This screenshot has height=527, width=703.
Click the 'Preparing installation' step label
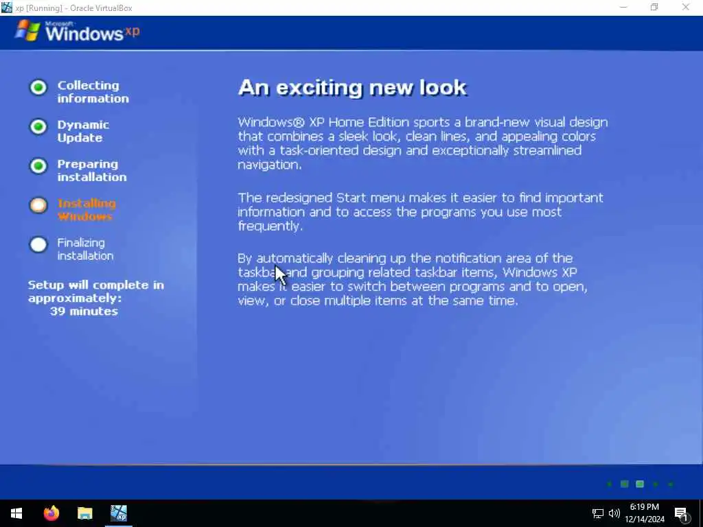[x=92, y=171]
